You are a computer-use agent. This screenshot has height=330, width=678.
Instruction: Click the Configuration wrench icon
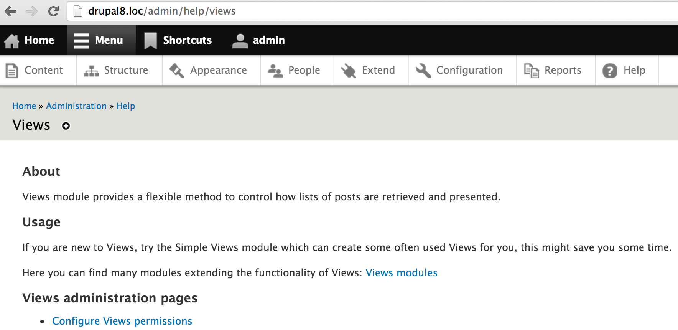point(424,71)
